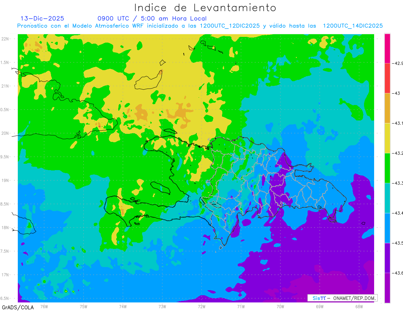
Task: Click the legend value '-43.3'
Action: (x=398, y=183)
